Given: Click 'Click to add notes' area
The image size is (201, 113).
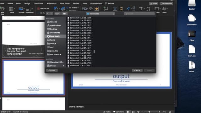Looking at the screenshot, I should coord(76,107).
